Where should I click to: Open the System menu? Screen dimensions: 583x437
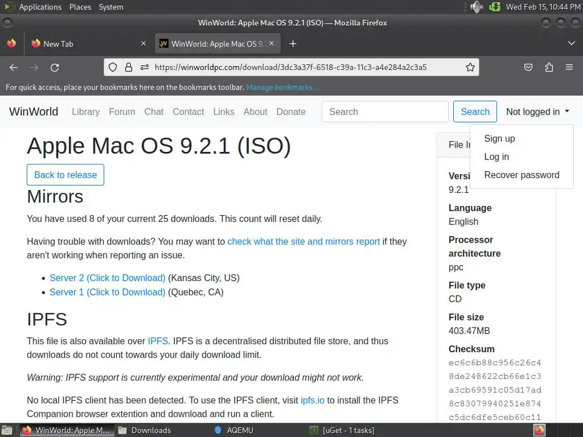111,7
